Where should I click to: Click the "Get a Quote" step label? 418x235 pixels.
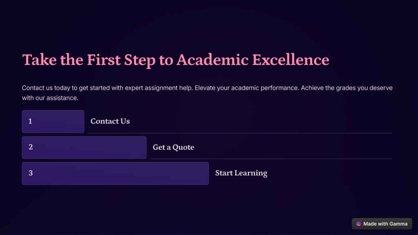173,147
